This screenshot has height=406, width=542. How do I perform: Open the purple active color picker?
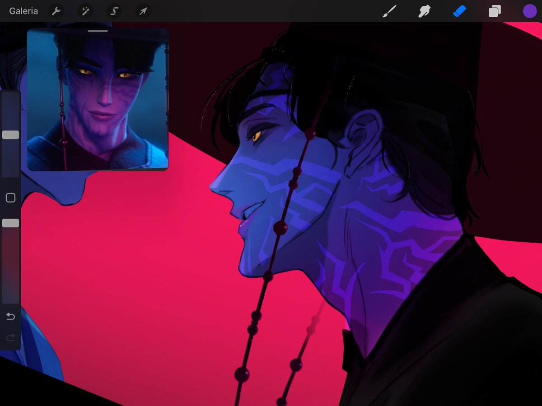tap(530, 11)
